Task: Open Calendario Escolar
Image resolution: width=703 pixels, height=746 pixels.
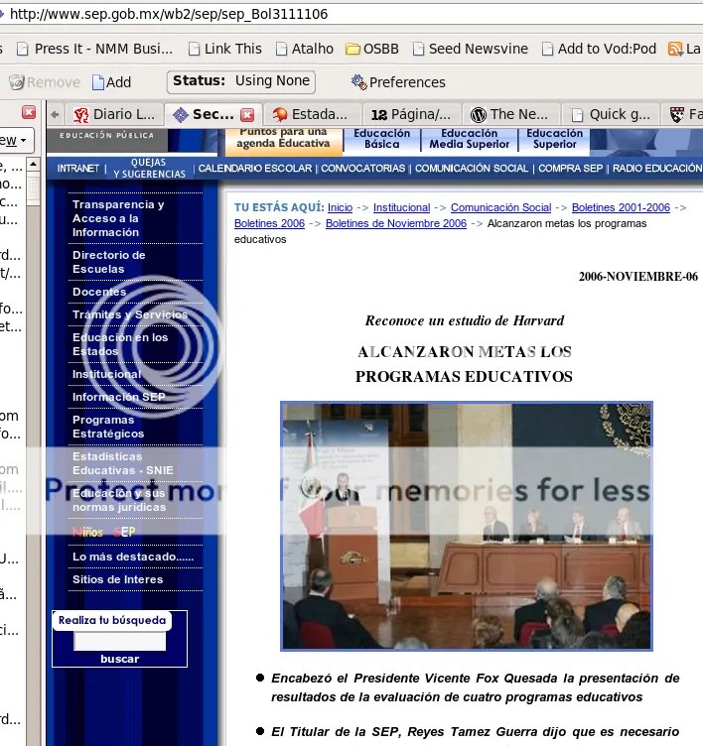Action: click(x=255, y=169)
